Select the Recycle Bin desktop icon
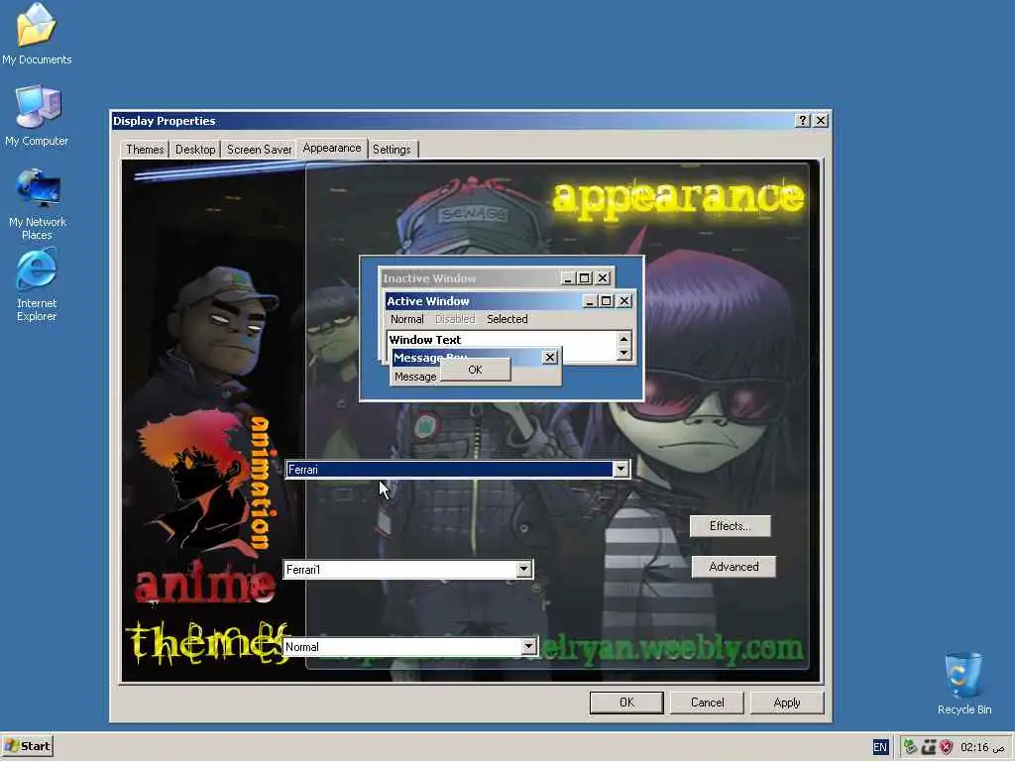 point(963,684)
